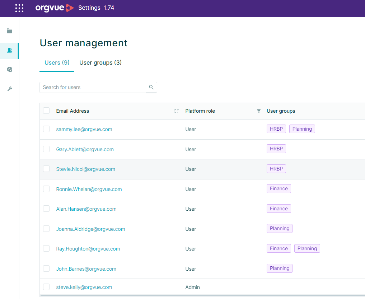The image size is (365, 299).
Task: Sort by Email Address column icon
Action: point(176,111)
